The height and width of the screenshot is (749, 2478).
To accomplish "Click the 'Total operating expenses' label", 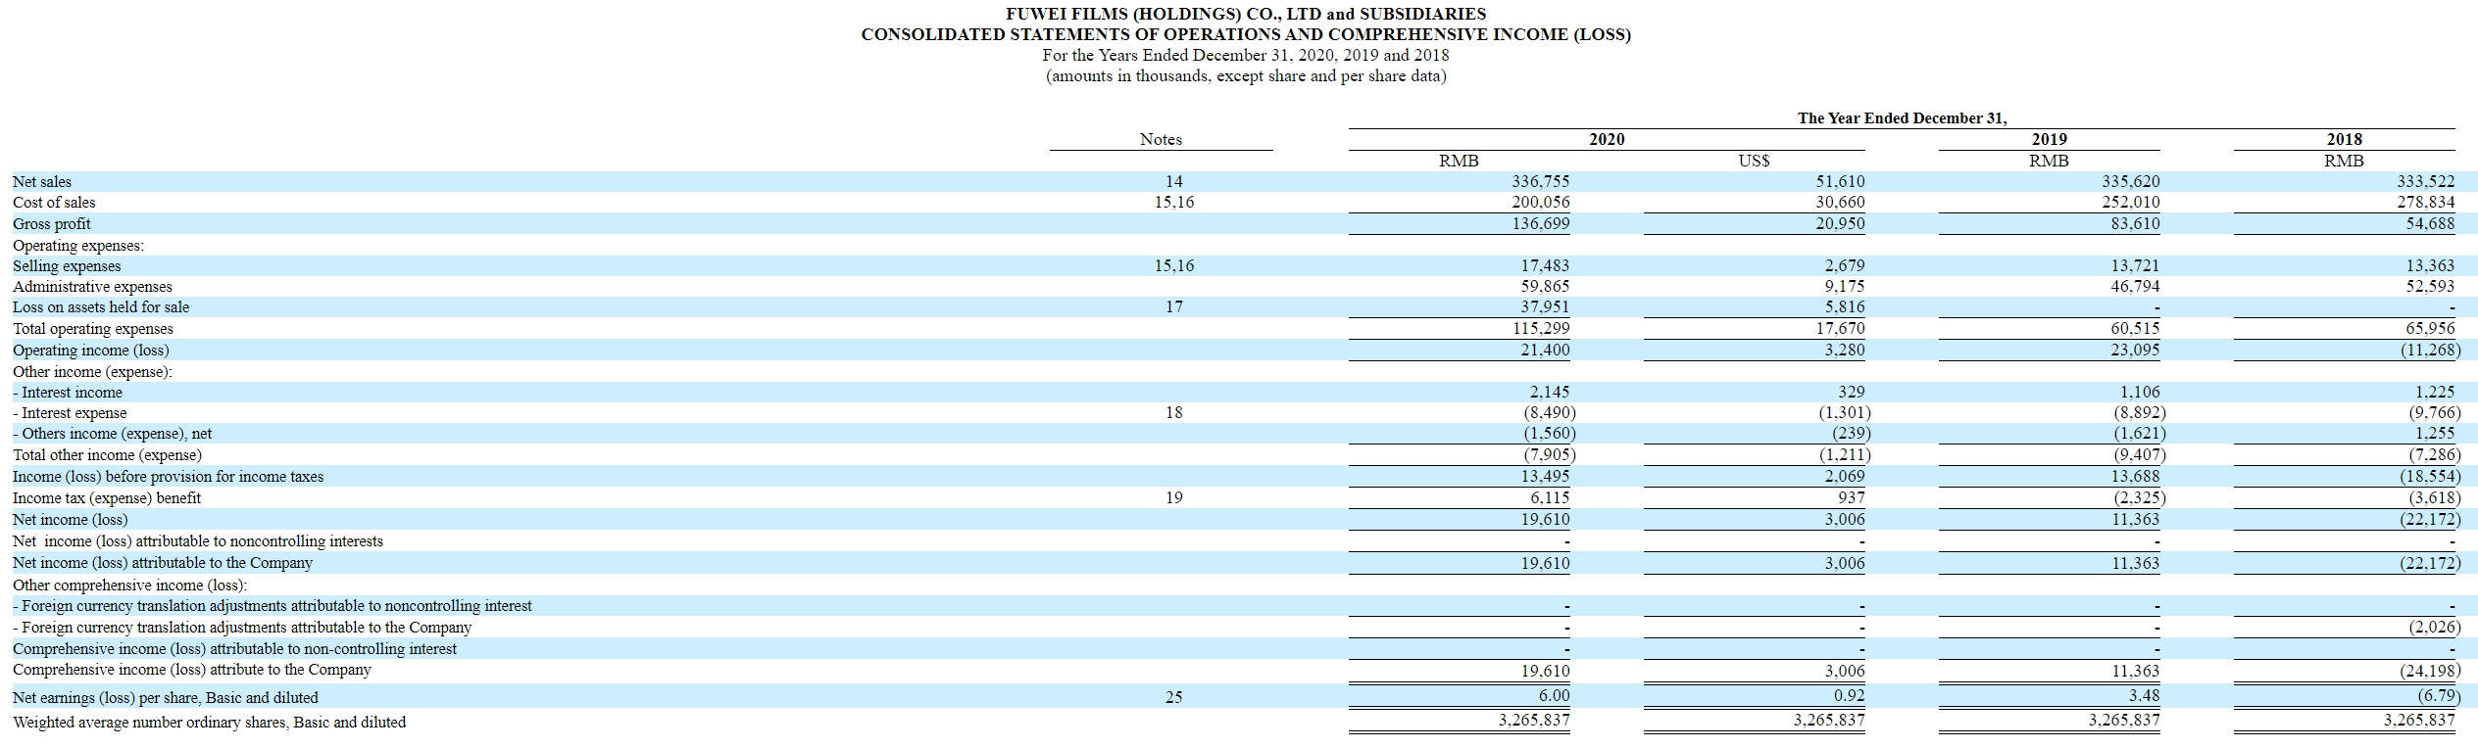I will pos(93,329).
